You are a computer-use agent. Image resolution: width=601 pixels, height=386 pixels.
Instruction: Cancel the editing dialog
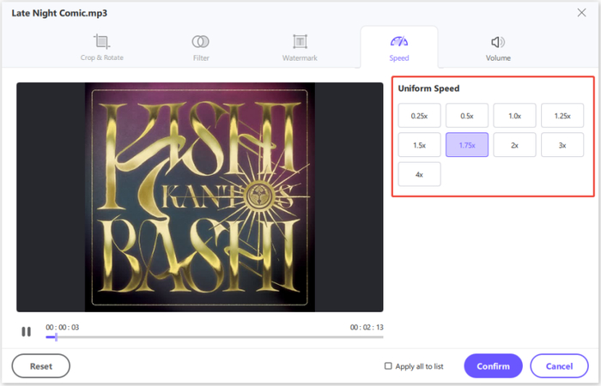(x=559, y=366)
